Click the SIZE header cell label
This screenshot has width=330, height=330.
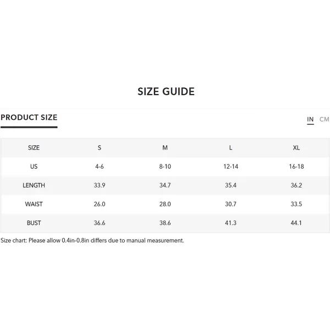(x=34, y=148)
